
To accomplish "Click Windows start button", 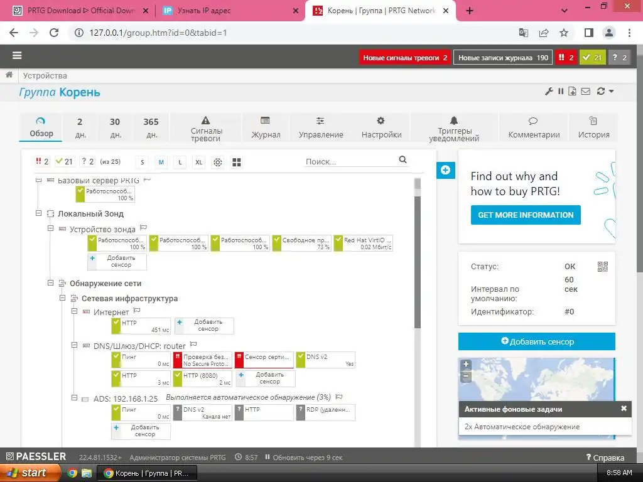I will click(x=30, y=473).
